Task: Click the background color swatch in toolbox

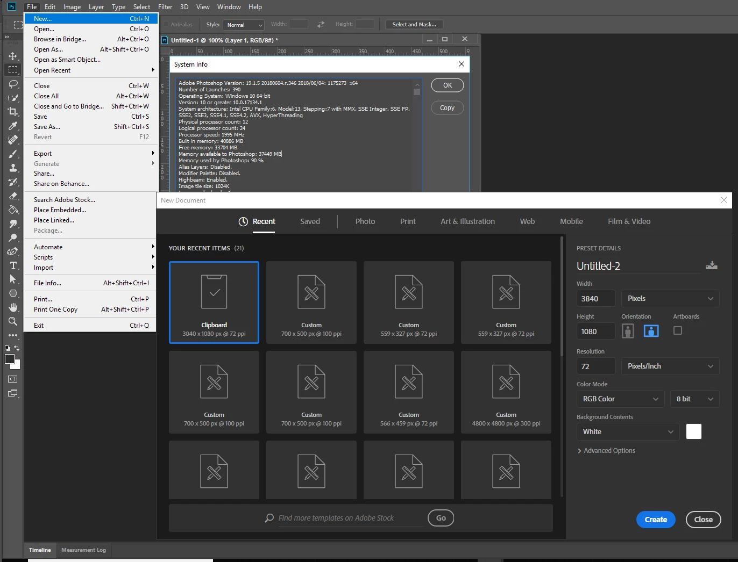Action: click(x=17, y=365)
